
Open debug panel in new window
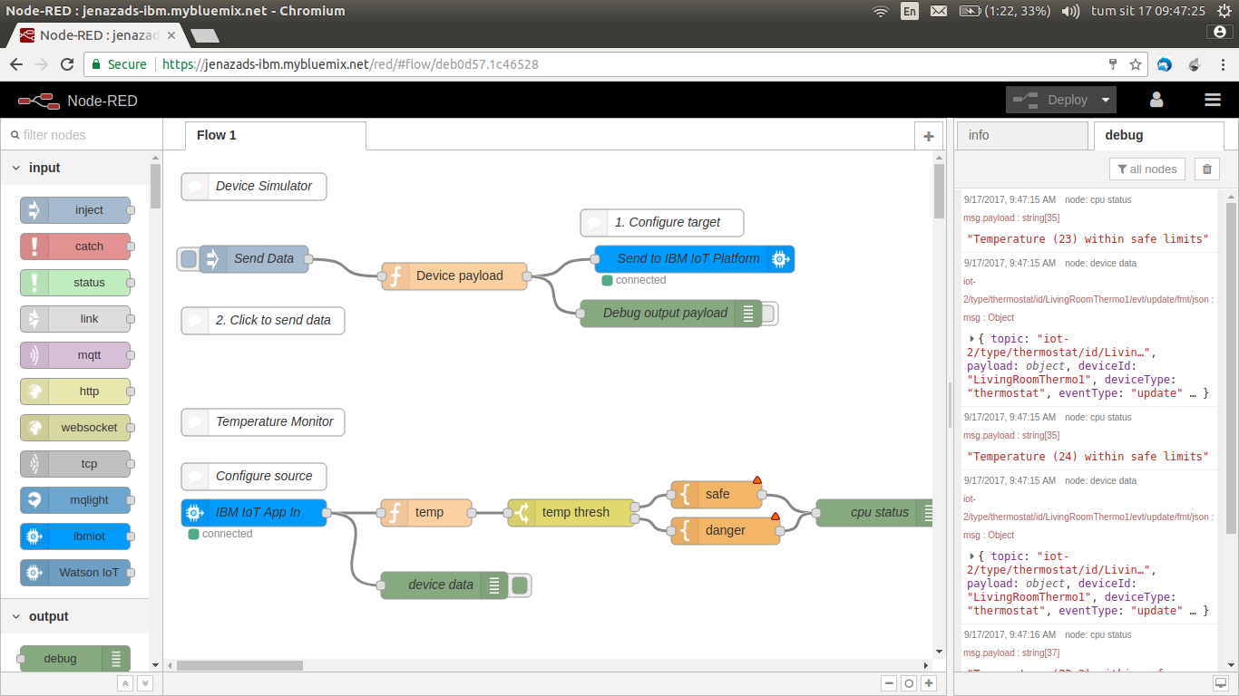click(1221, 683)
